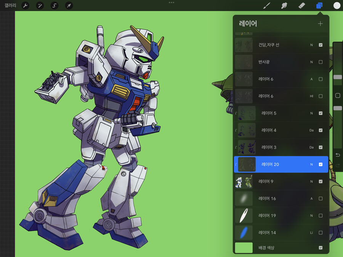
Task: Show the 레이어 19 layer
Action: click(x=321, y=215)
